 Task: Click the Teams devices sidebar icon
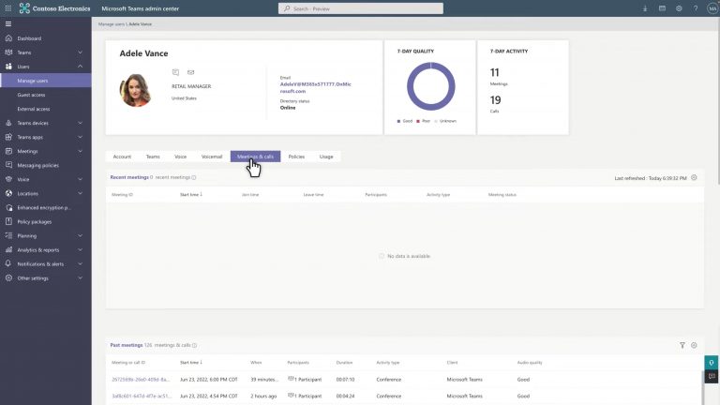[8, 123]
